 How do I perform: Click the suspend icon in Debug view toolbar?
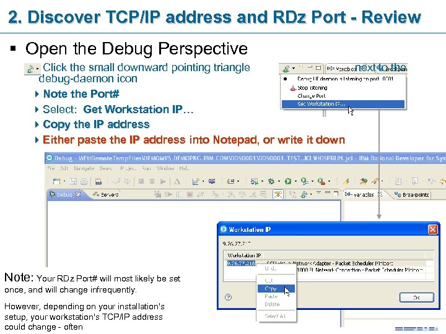pyautogui.click(x=179, y=195)
